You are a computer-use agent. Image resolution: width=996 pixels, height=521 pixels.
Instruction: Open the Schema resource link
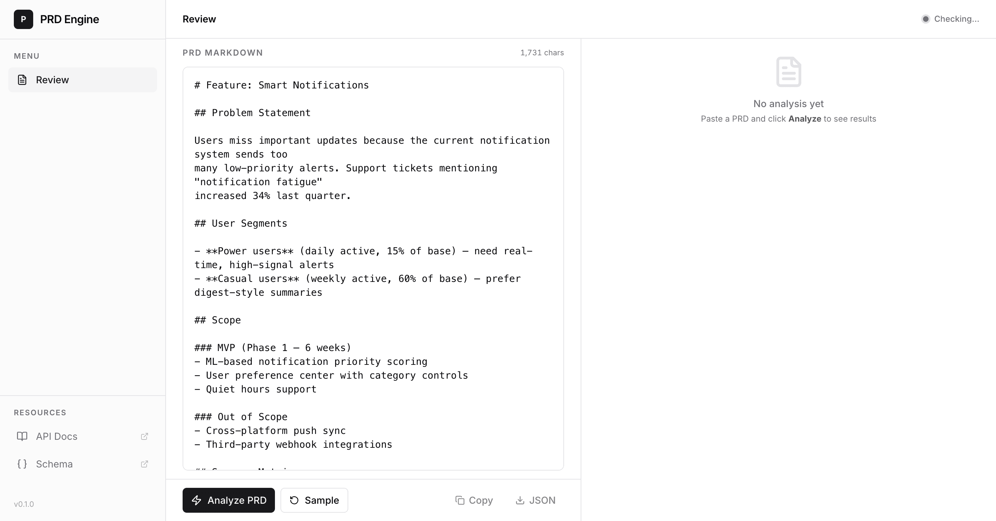click(x=54, y=464)
